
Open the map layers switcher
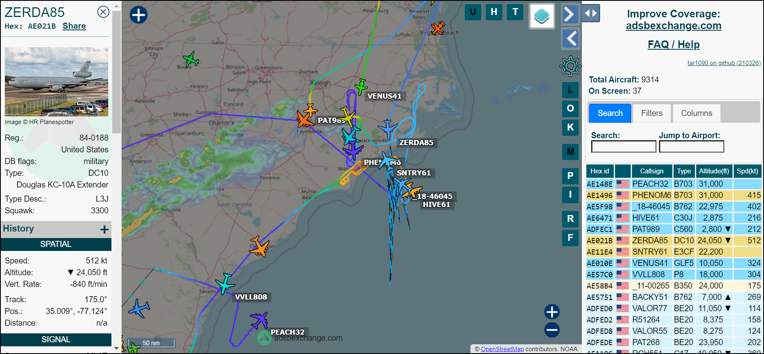pos(542,16)
